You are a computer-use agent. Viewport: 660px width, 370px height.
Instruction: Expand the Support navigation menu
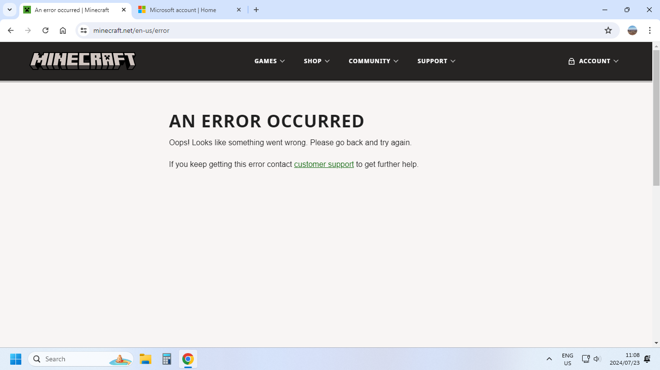[436, 61]
